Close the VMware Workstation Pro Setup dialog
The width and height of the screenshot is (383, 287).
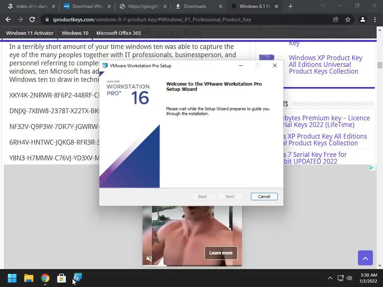click(275, 65)
